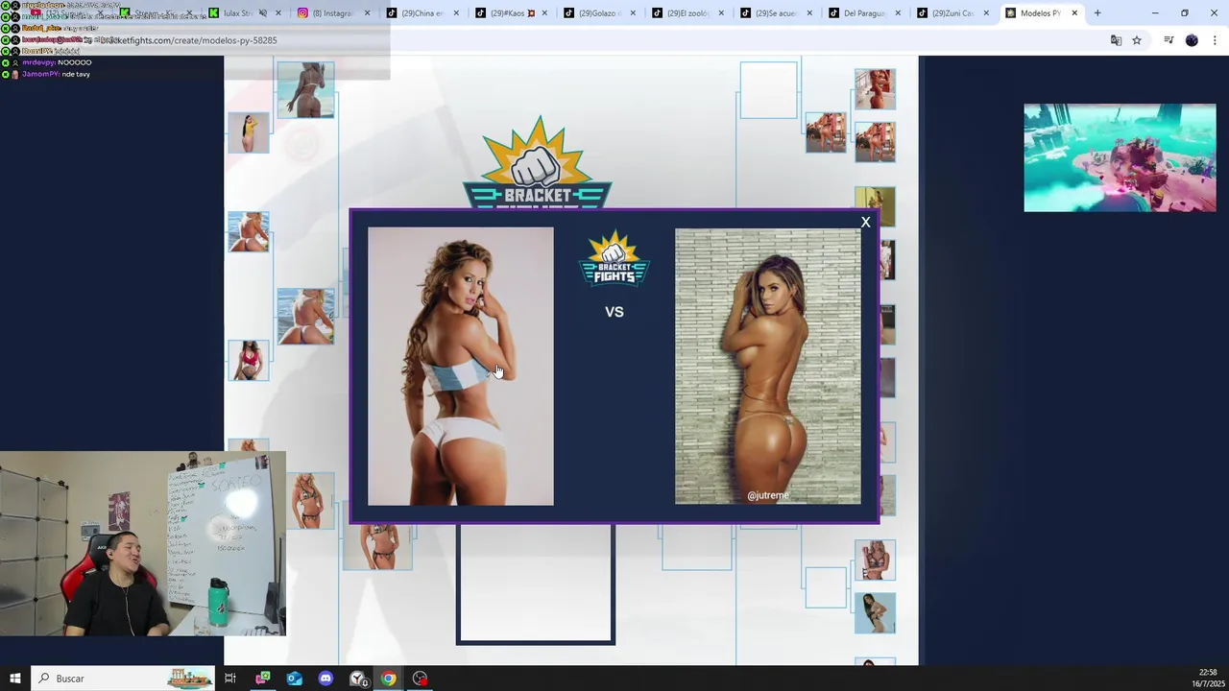Open the clock app icon next to Discord
Screen dimensions: 1229x691
click(x=357, y=679)
